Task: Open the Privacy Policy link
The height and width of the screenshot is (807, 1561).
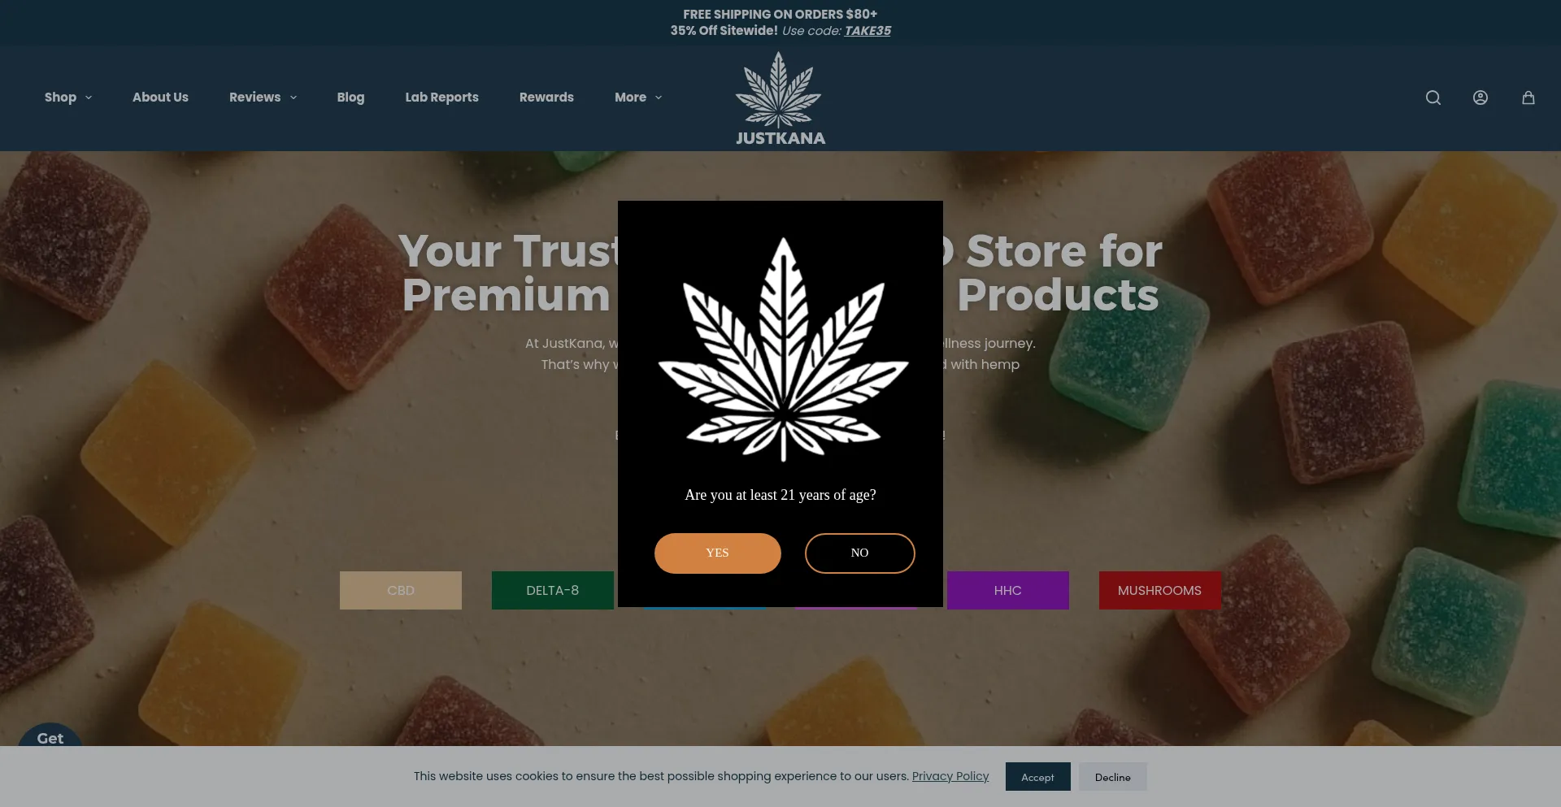Action: [950, 776]
